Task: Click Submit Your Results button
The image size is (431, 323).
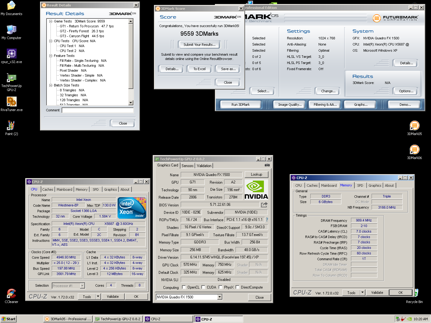Action: click(x=199, y=45)
